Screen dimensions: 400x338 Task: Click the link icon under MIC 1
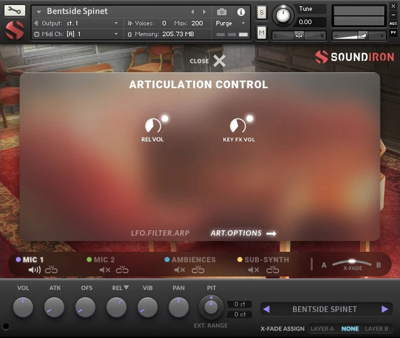pyautogui.click(x=51, y=270)
